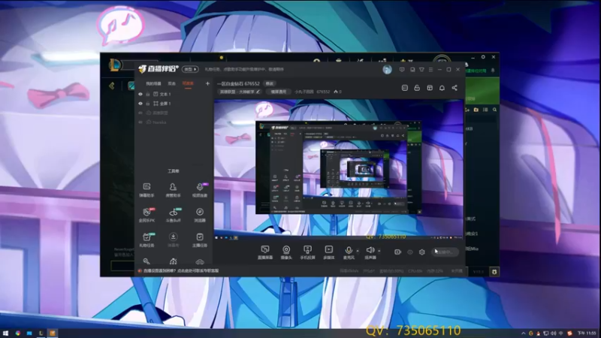Open the Windows Start button

pyautogui.click(x=5, y=333)
